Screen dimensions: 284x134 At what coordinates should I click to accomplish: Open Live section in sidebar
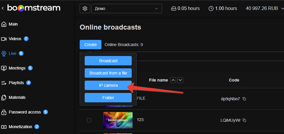(12, 53)
